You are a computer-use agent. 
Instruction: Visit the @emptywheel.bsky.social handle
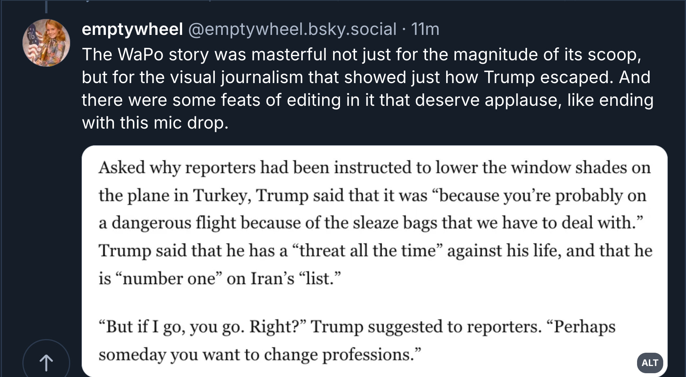tap(292, 29)
